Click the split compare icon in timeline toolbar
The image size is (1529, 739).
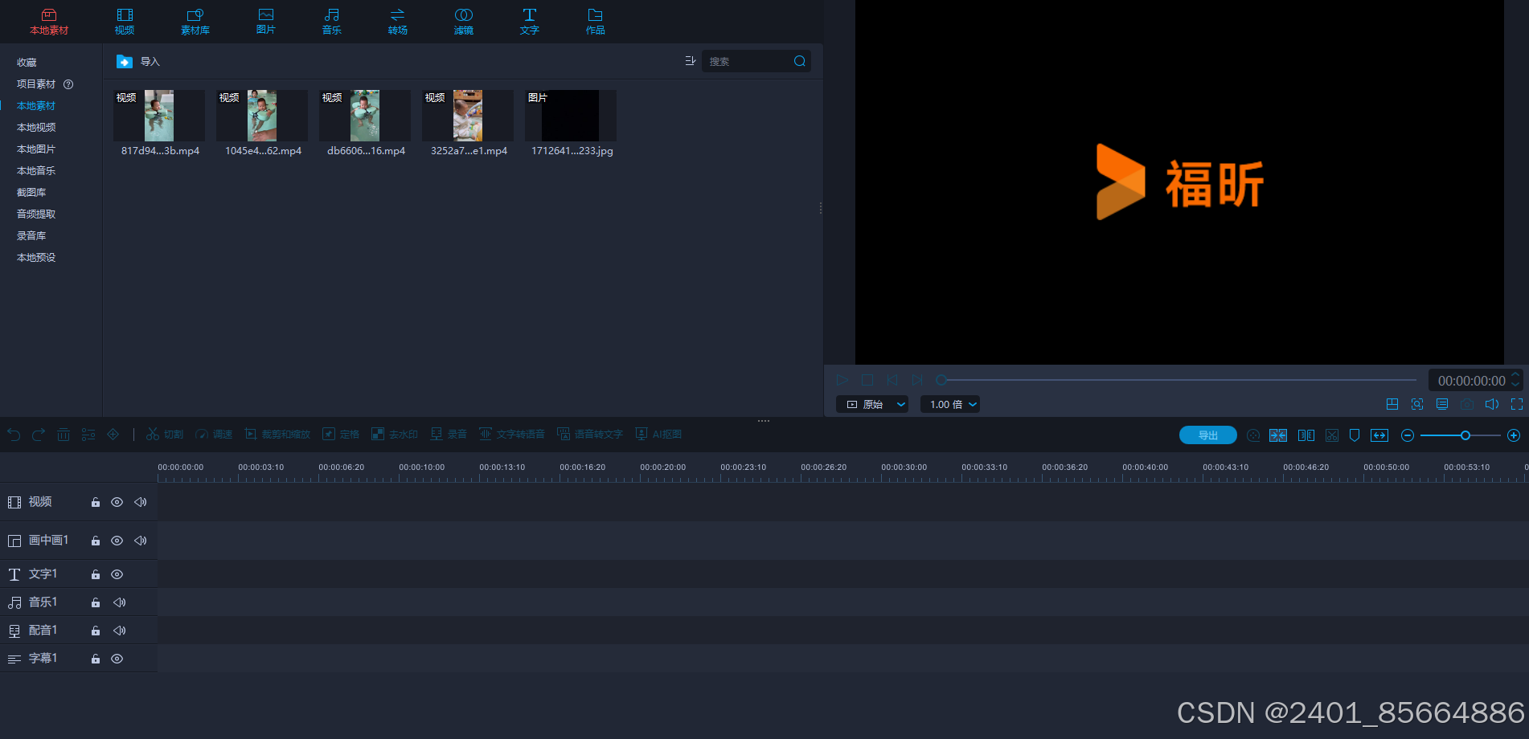click(1306, 435)
